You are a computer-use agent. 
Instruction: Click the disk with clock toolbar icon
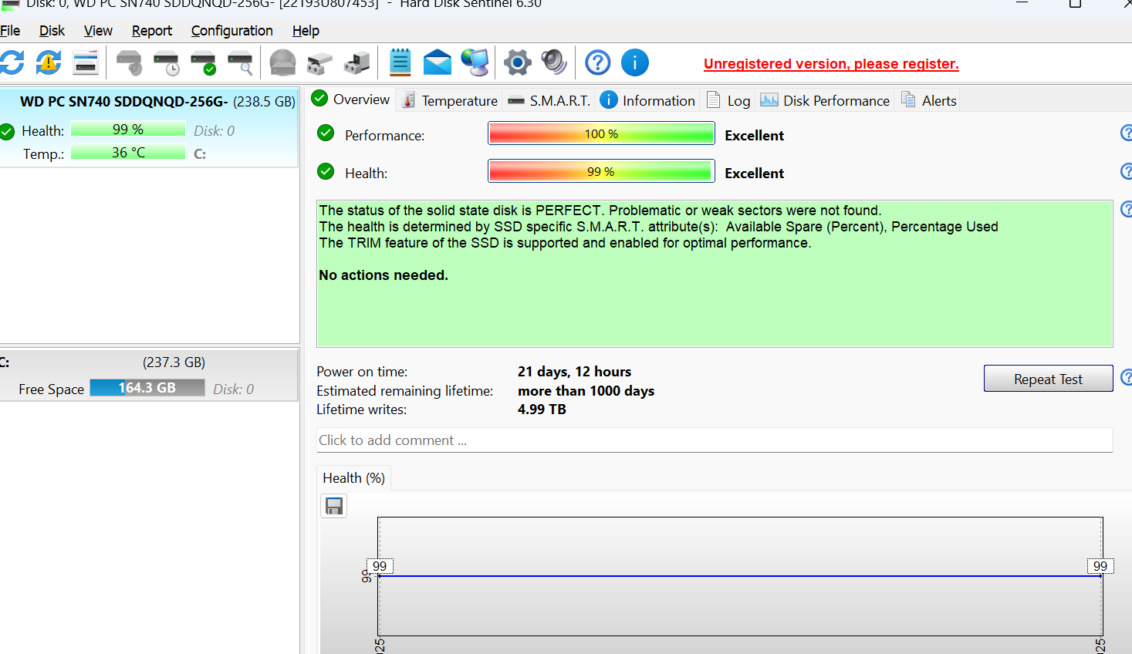[x=166, y=63]
